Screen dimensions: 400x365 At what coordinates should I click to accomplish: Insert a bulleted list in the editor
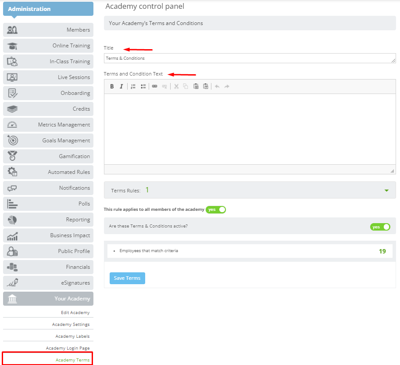tap(143, 87)
